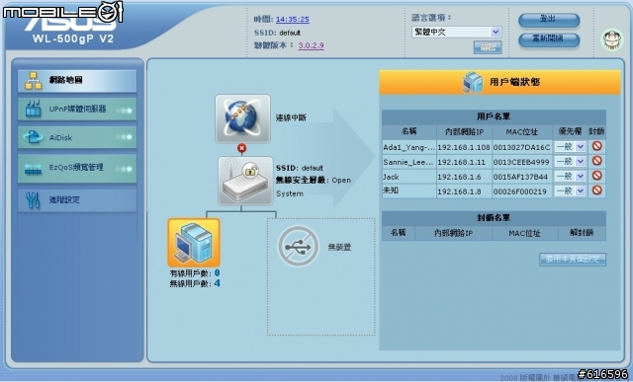The image size is (633, 382).
Task: Click IP address 192.168.1.11
Action: [x=462, y=162]
